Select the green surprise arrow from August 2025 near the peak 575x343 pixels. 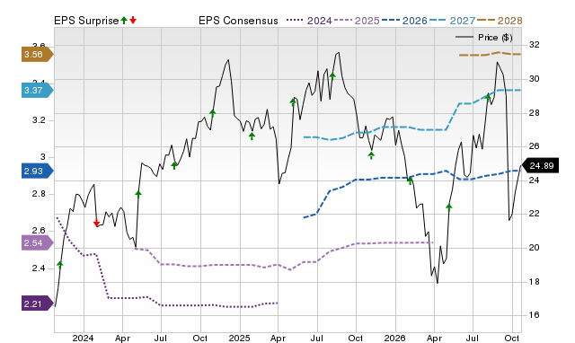tap(332, 76)
